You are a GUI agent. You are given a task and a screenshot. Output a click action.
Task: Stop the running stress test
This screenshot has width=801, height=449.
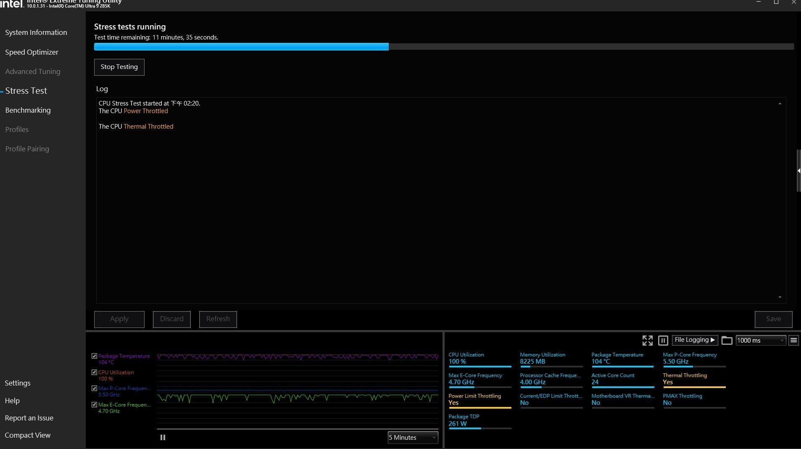[119, 67]
